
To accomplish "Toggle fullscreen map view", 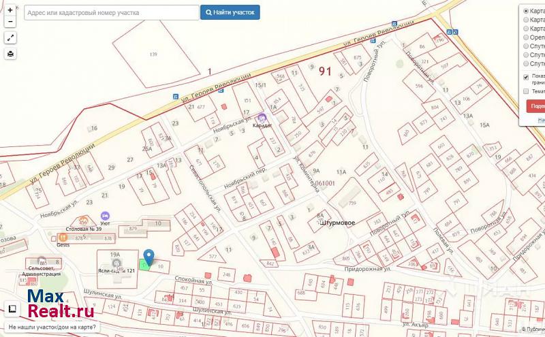I will pos(10,37).
